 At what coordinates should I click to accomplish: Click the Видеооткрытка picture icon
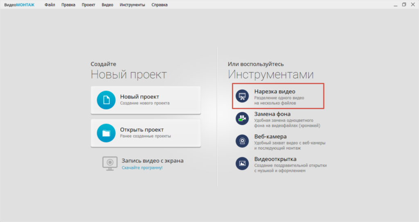tap(242, 163)
